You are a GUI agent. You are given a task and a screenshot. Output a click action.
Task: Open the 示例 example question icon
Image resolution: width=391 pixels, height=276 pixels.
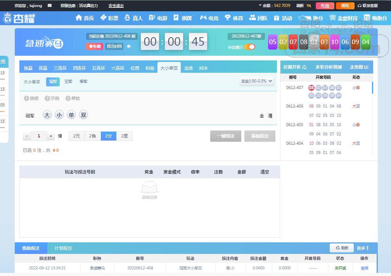coord(47,98)
